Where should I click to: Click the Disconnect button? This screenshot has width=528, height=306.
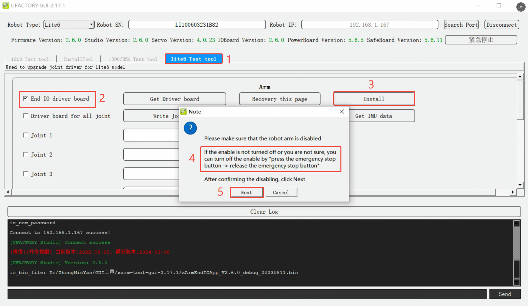coord(502,25)
